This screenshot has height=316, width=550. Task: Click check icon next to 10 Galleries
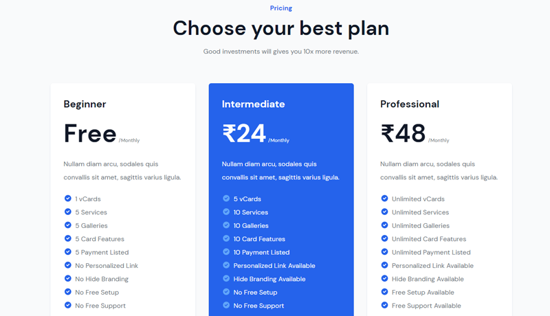click(x=226, y=225)
